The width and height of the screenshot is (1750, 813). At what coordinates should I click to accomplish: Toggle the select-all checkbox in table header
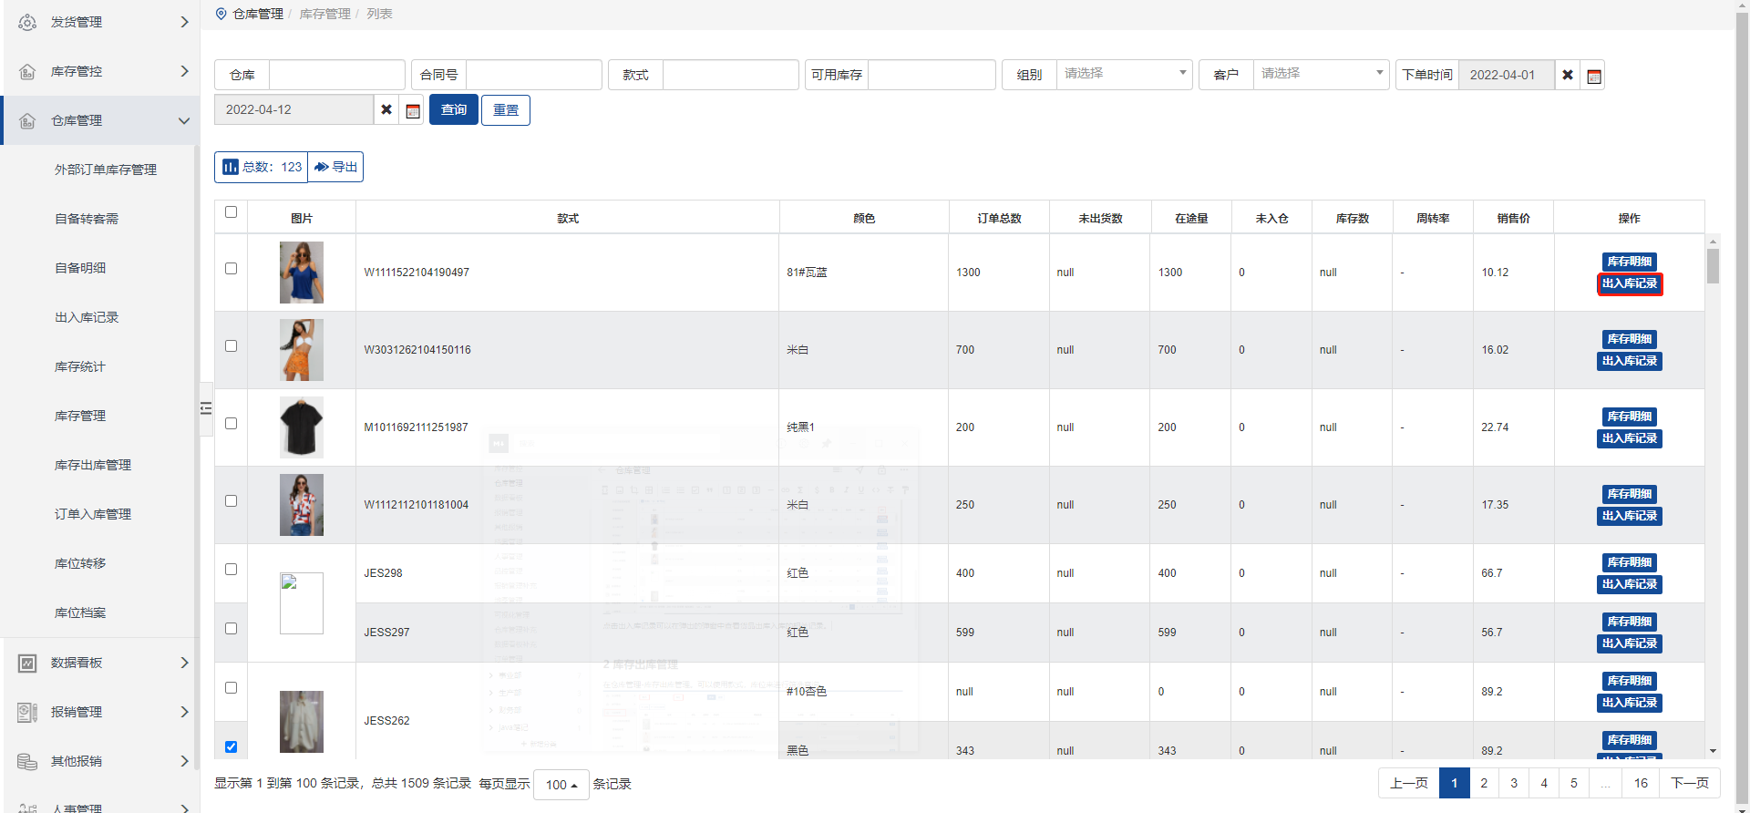231,212
